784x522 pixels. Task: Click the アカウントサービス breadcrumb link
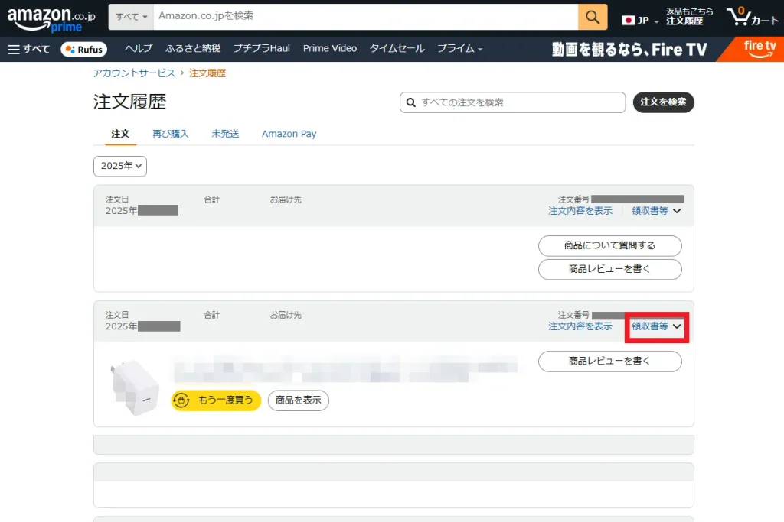(x=134, y=73)
